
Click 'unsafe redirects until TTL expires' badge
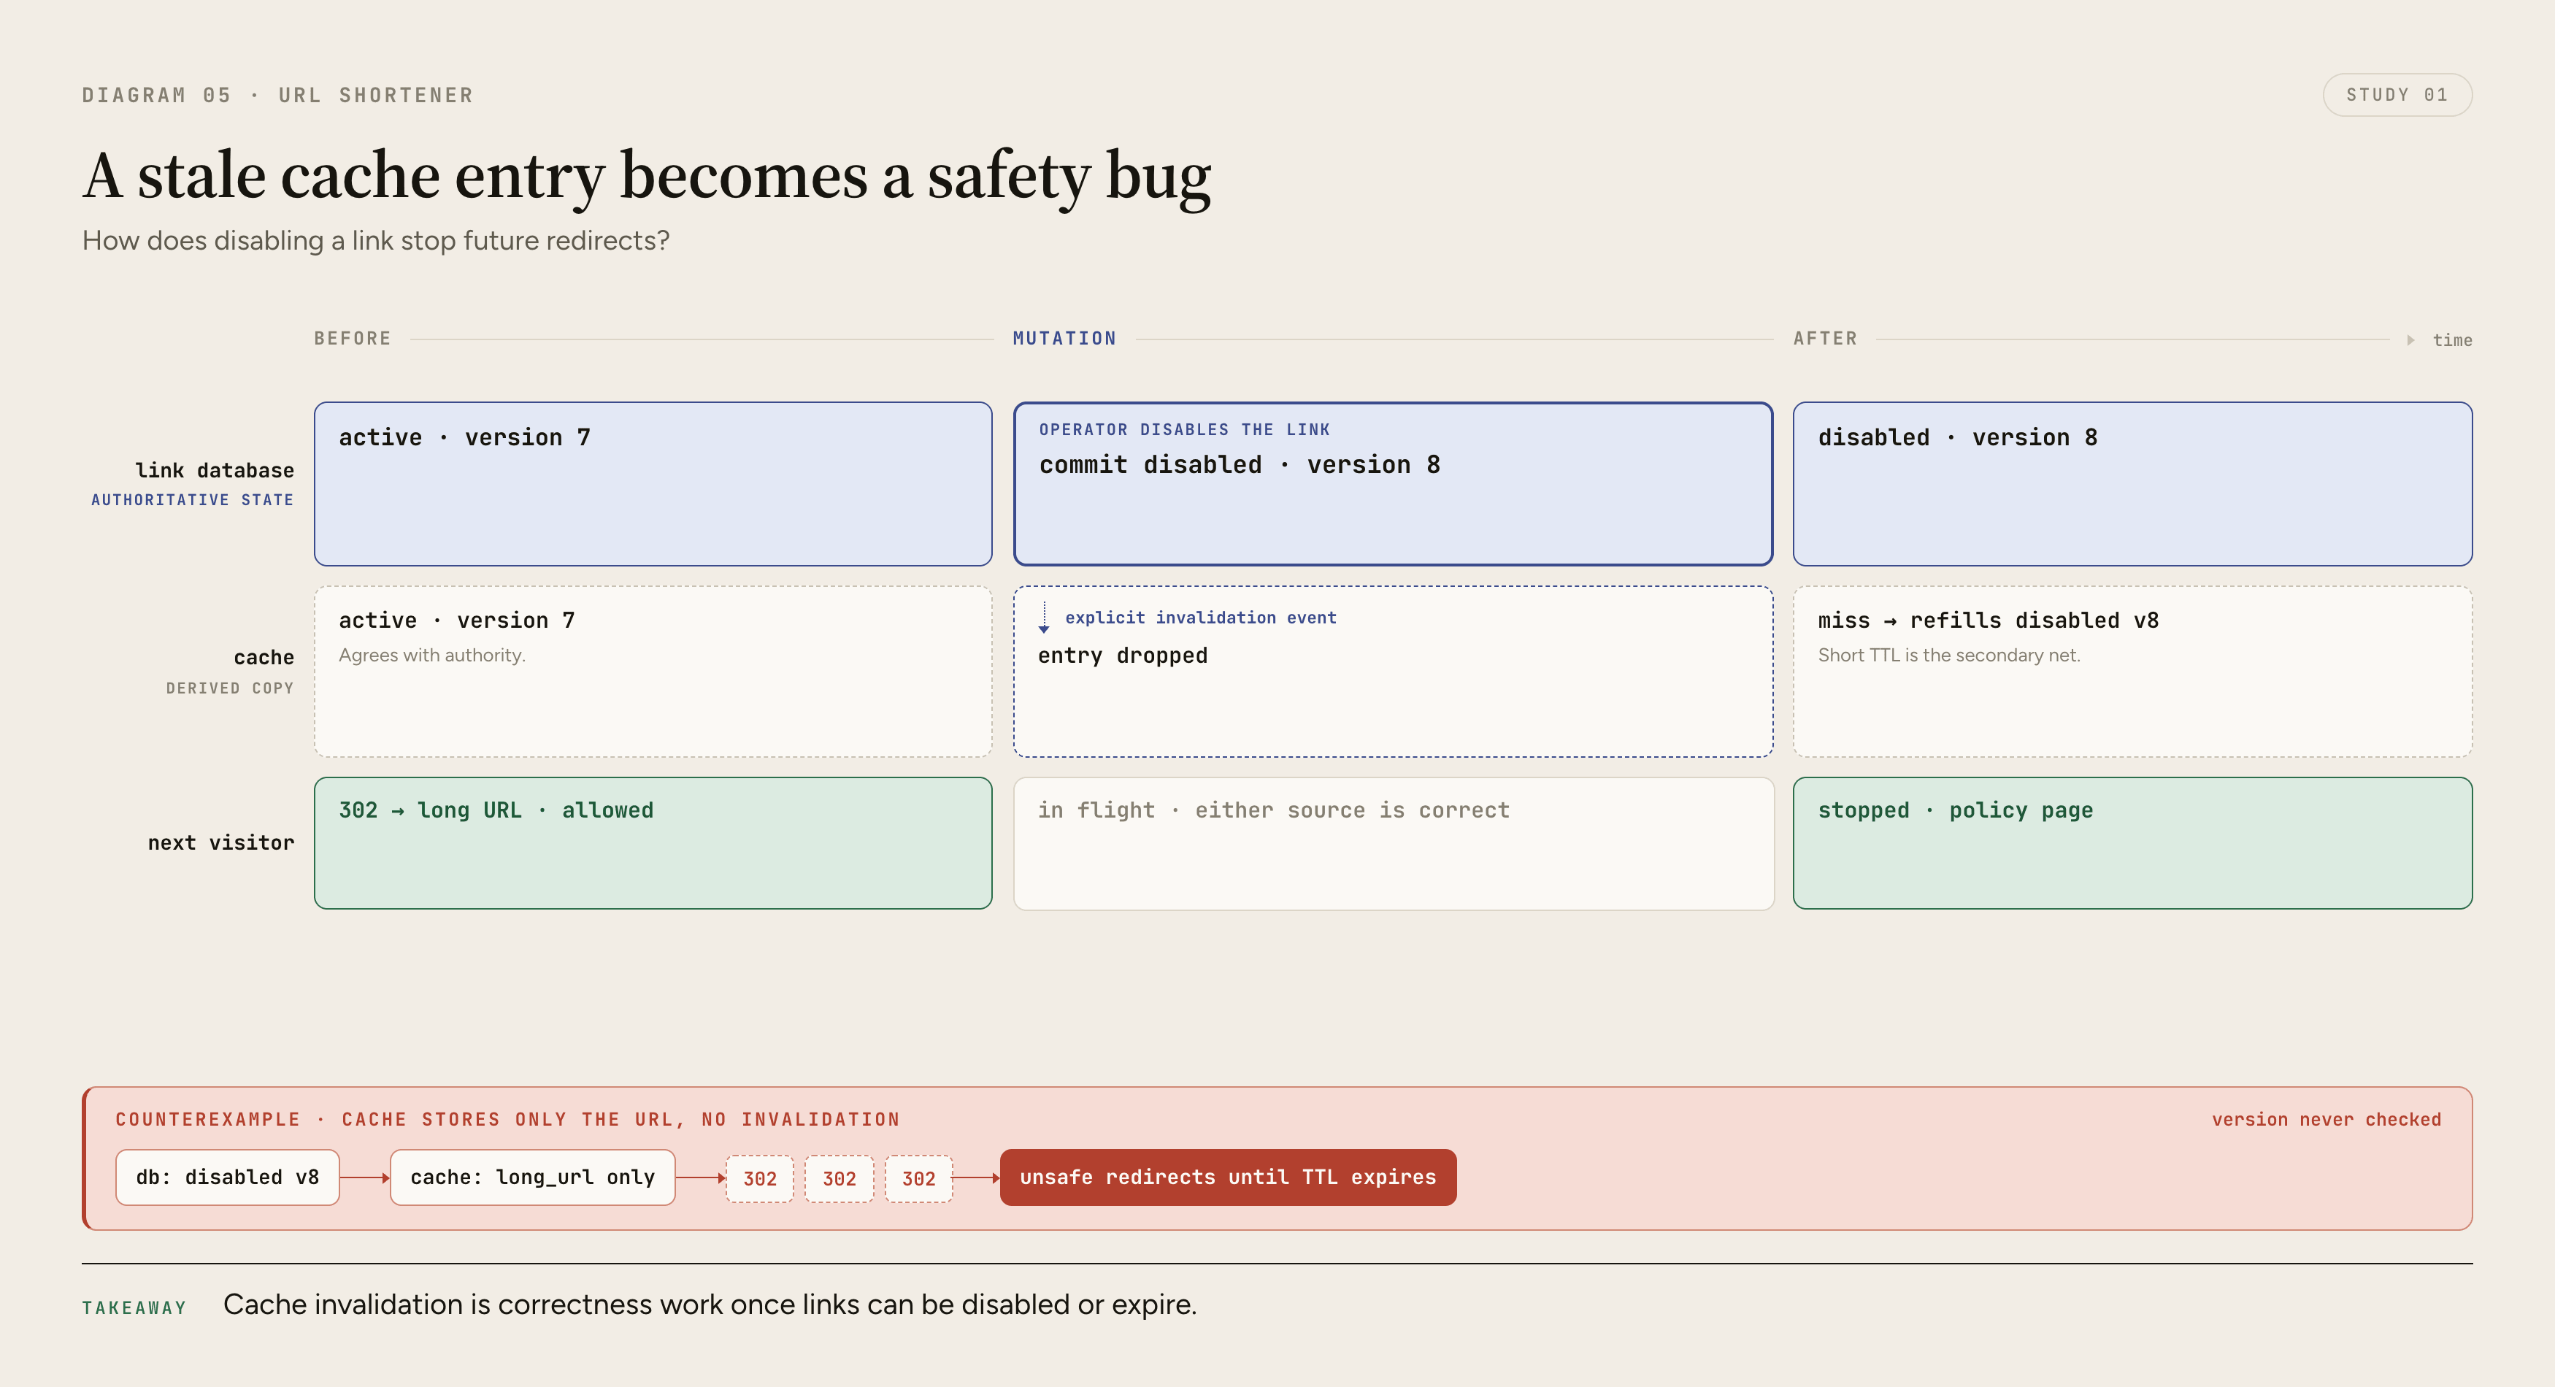1228,1177
